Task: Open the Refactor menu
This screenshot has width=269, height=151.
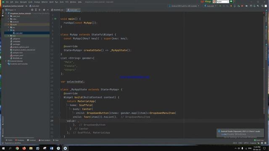Action: (x=45, y=2)
